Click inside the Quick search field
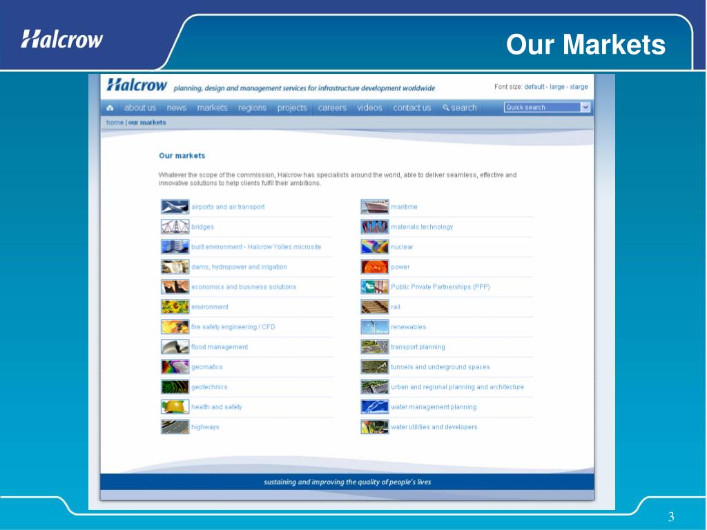The height and width of the screenshot is (530, 707). pyautogui.click(x=543, y=107)
